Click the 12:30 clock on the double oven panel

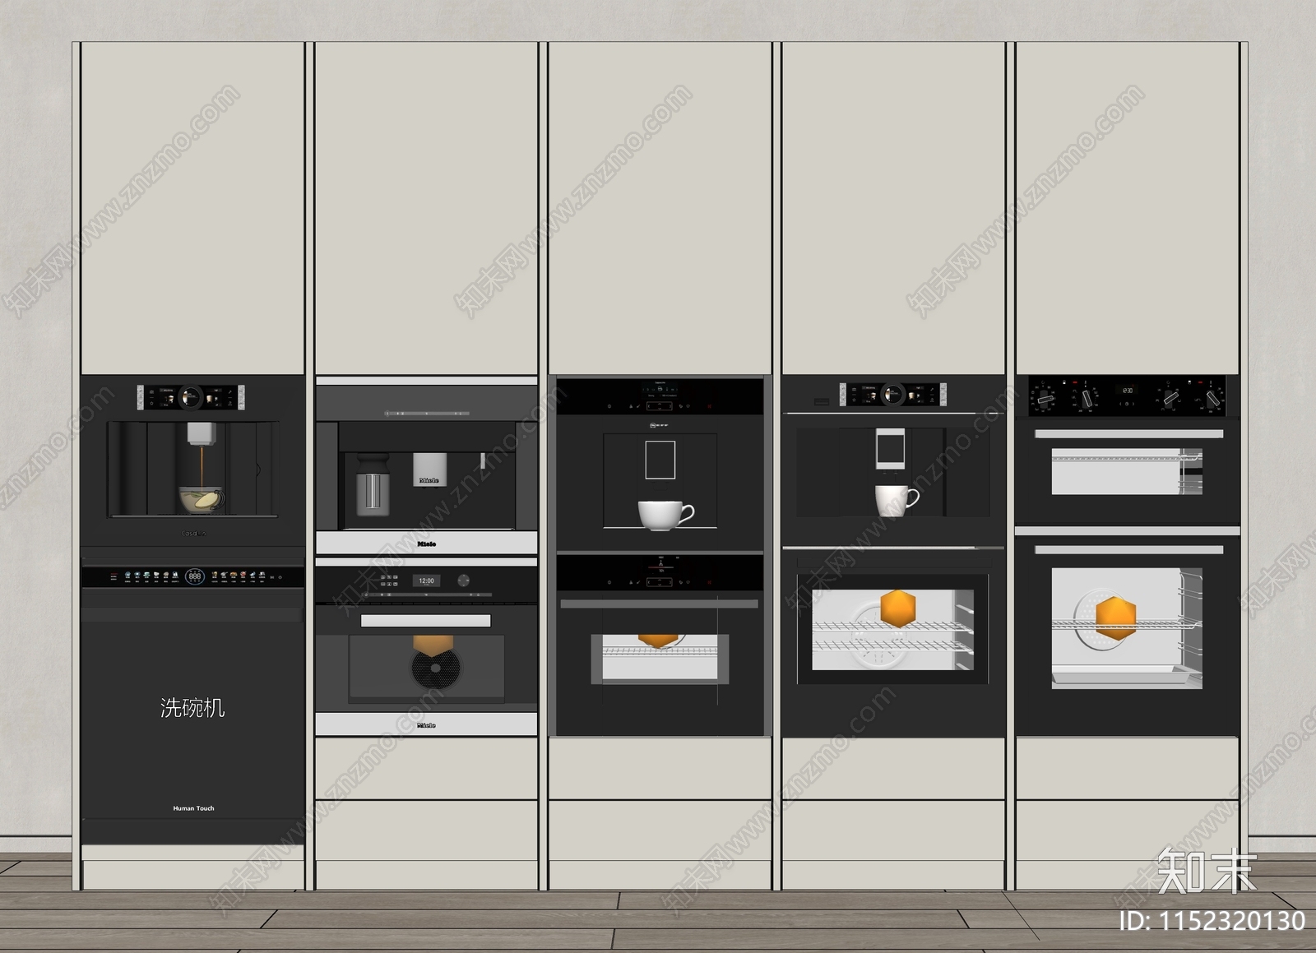coord(1128,391)
